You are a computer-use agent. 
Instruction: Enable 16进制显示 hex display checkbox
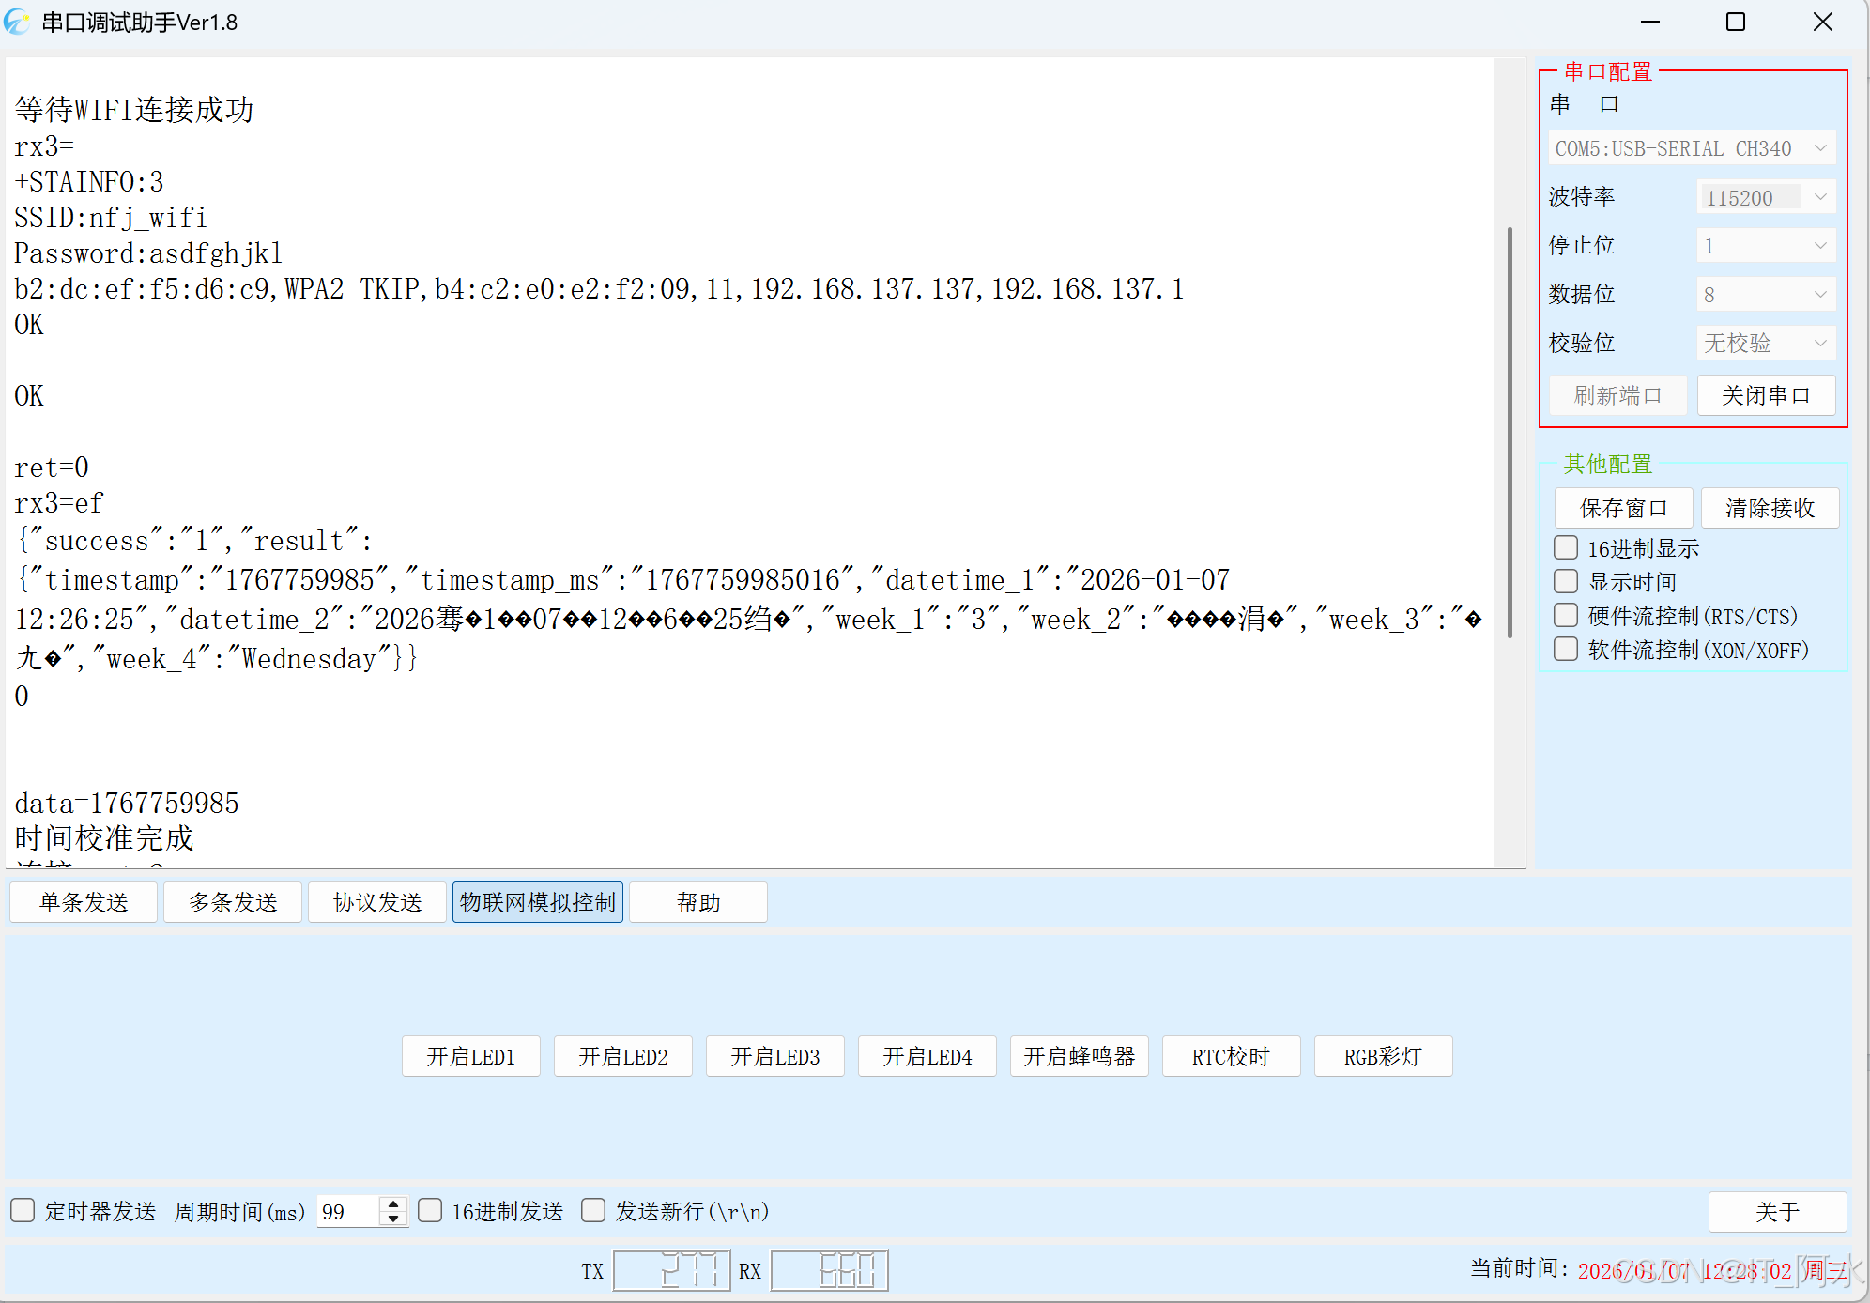pos(1566,547)
